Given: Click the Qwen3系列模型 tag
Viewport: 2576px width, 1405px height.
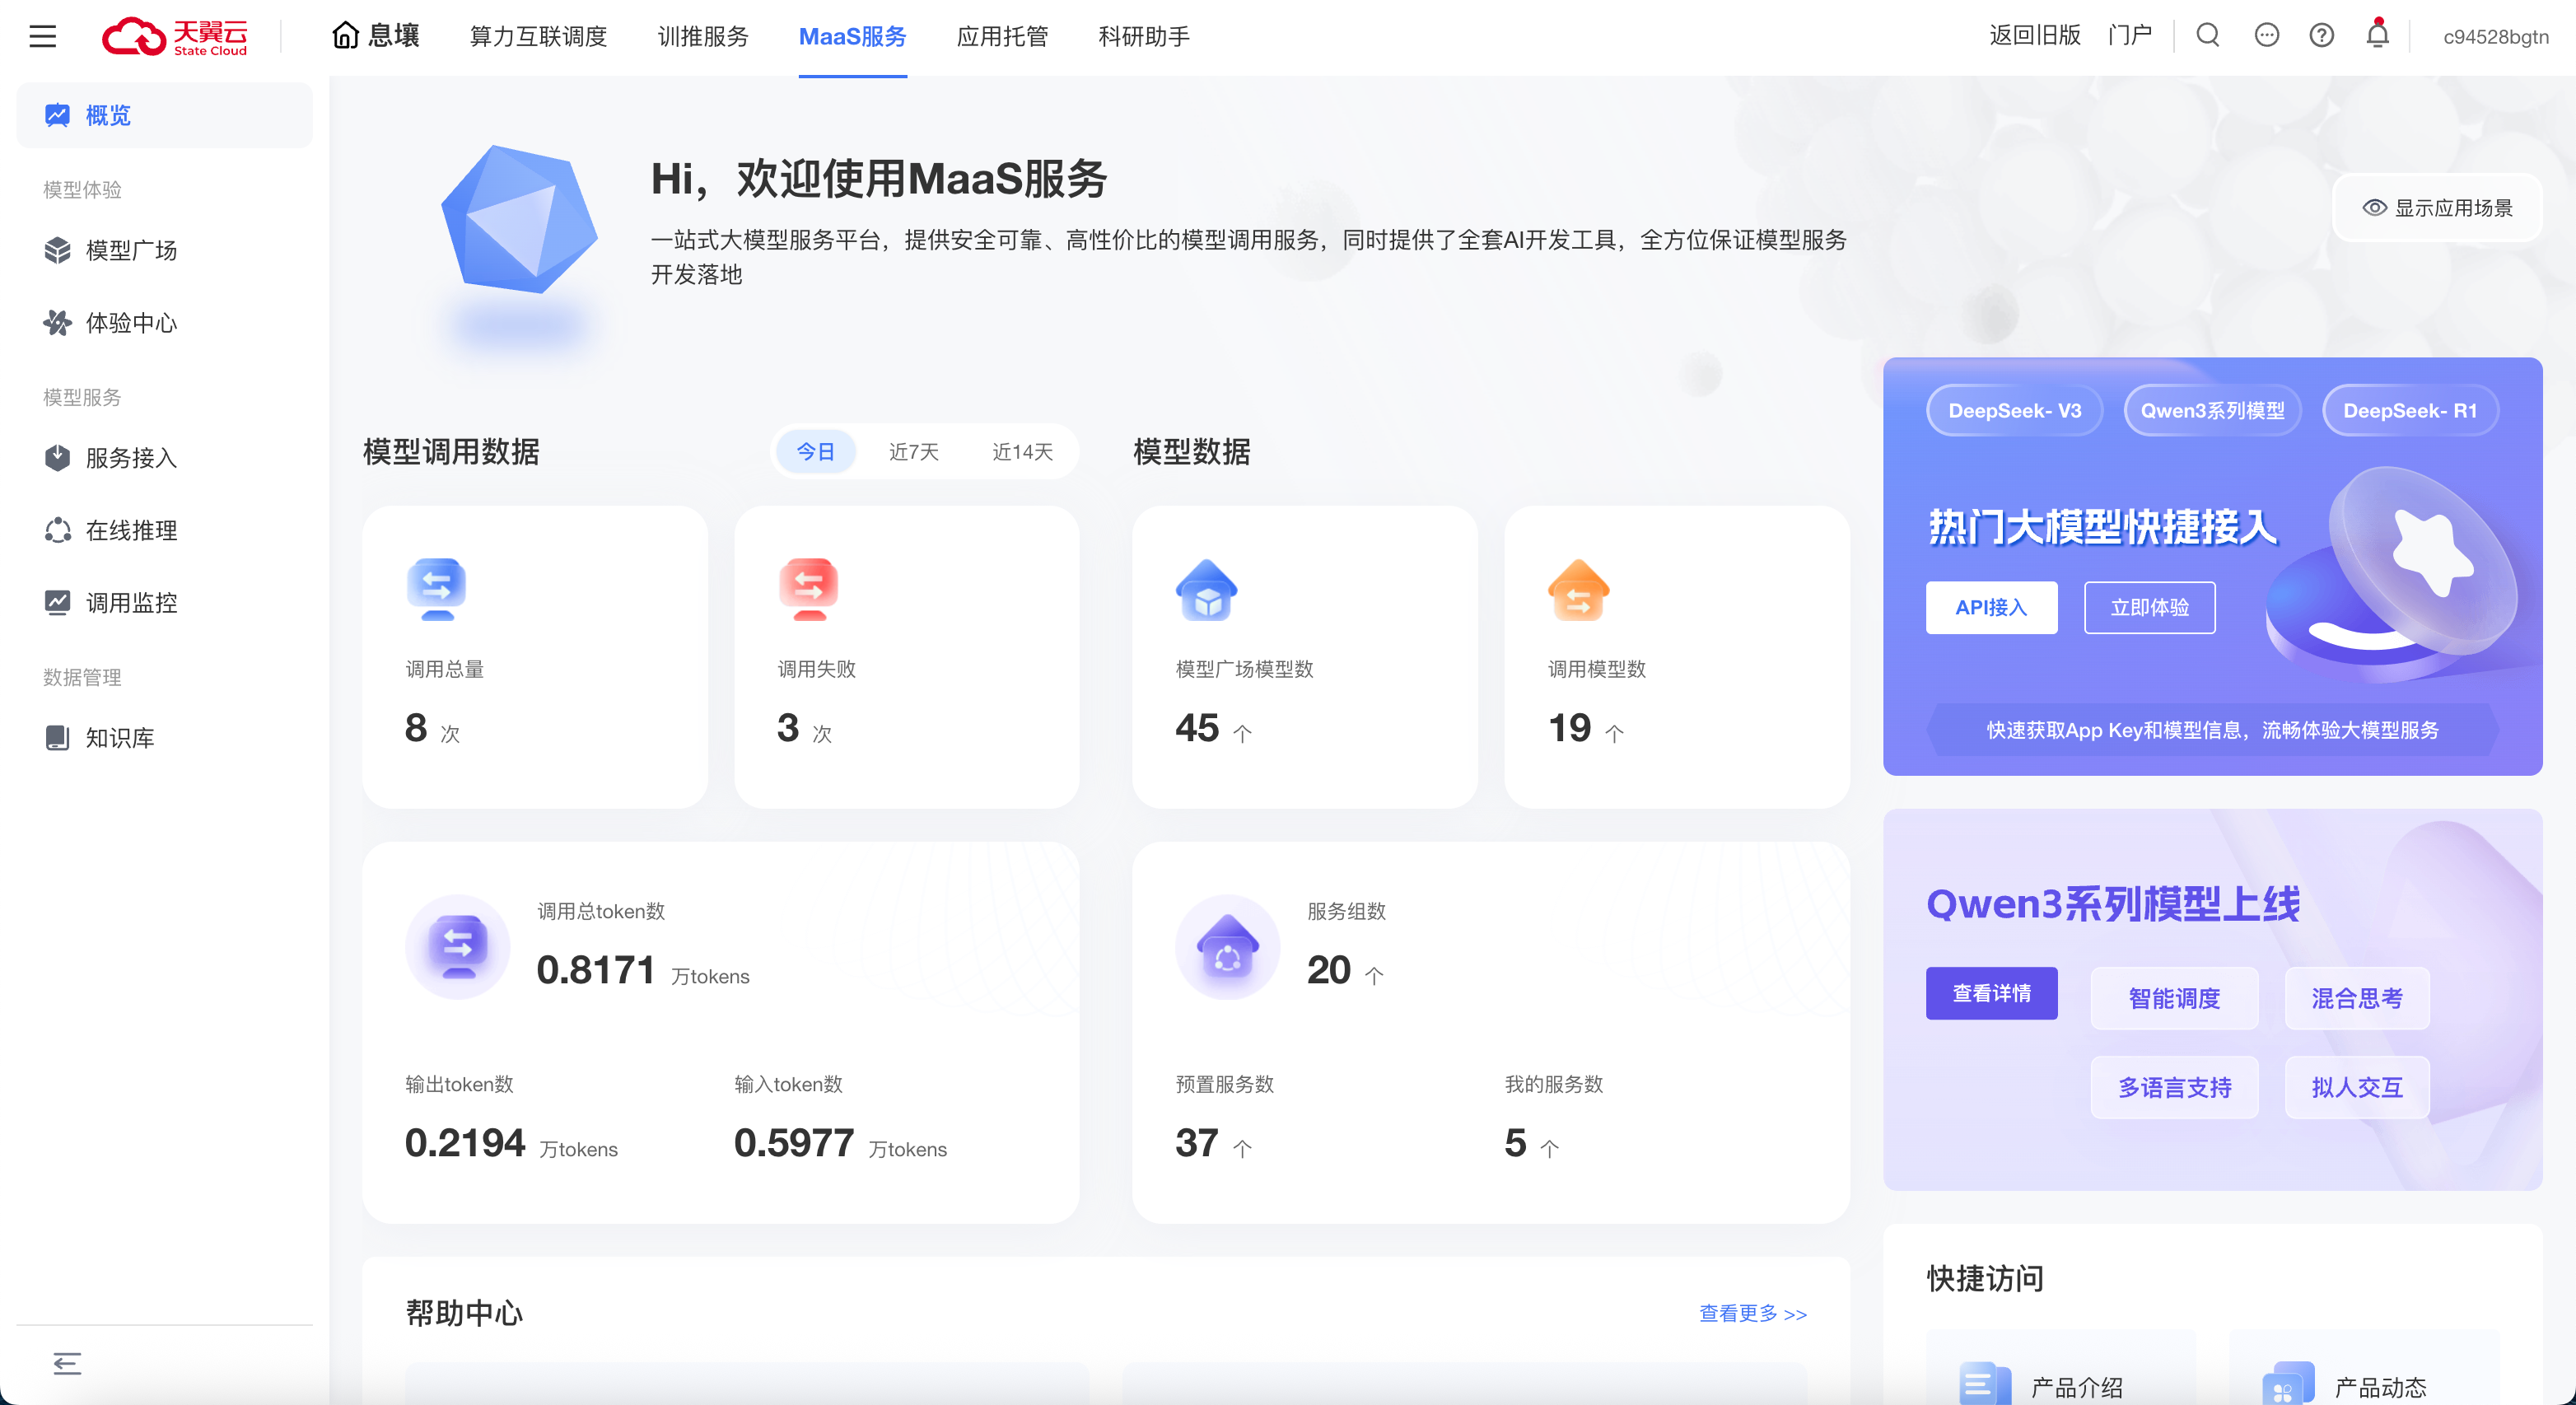Looking at the screenshot, I should 2212,411.
